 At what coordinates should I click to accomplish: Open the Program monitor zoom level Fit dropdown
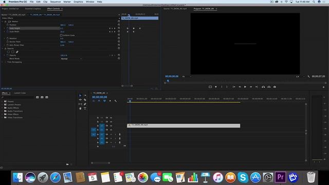[187, 77]
